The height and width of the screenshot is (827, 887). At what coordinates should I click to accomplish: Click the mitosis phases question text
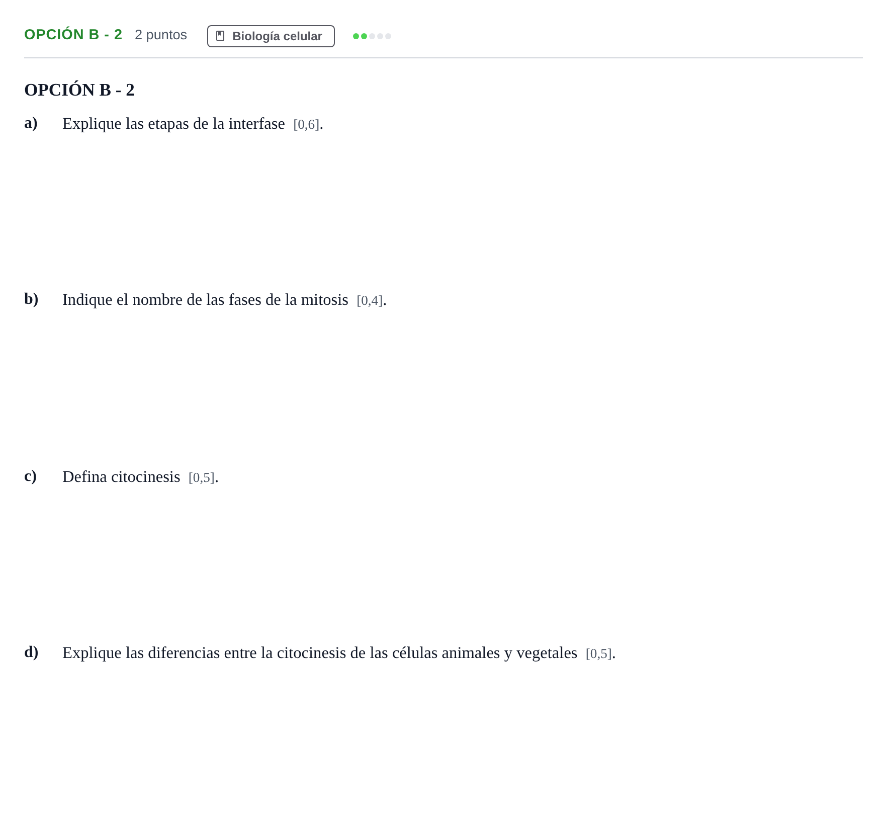[x=224, y=300]
